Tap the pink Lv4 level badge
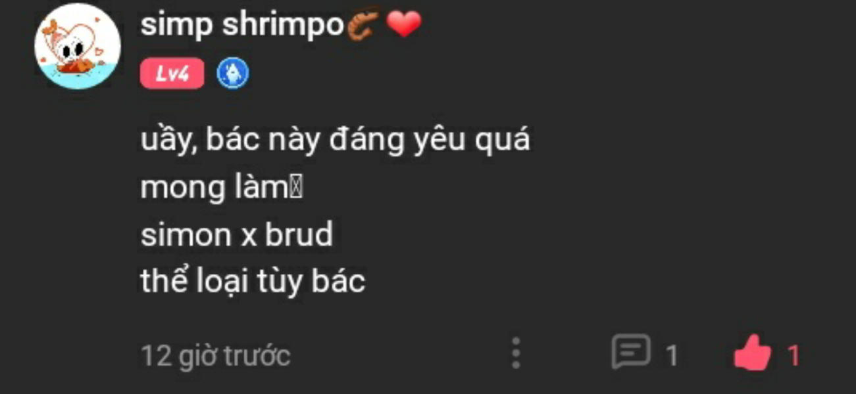The image size is (856, 394). (172, 74)
